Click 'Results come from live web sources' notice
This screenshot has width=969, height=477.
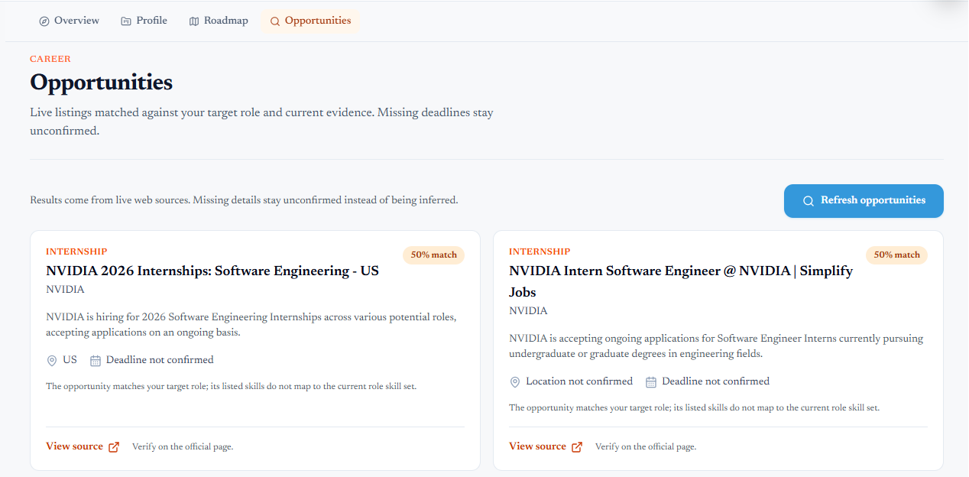244,200
